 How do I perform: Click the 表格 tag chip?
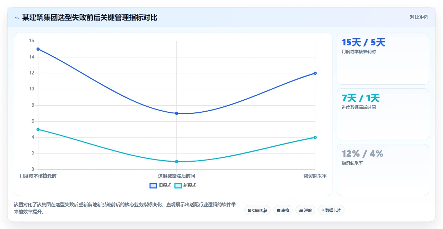(x=283, y=210)
